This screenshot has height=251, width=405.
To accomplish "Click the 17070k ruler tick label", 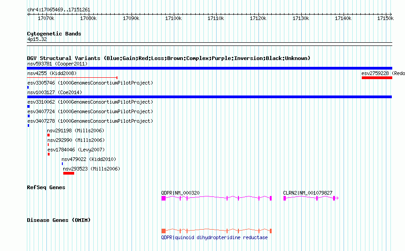I will coord(46,18).
